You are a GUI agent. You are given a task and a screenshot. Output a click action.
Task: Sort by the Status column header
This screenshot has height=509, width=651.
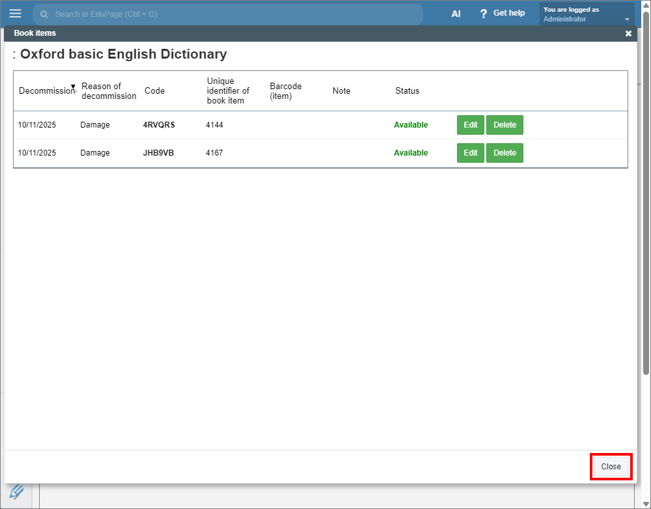pyautogui.click(x=408, y=91)
